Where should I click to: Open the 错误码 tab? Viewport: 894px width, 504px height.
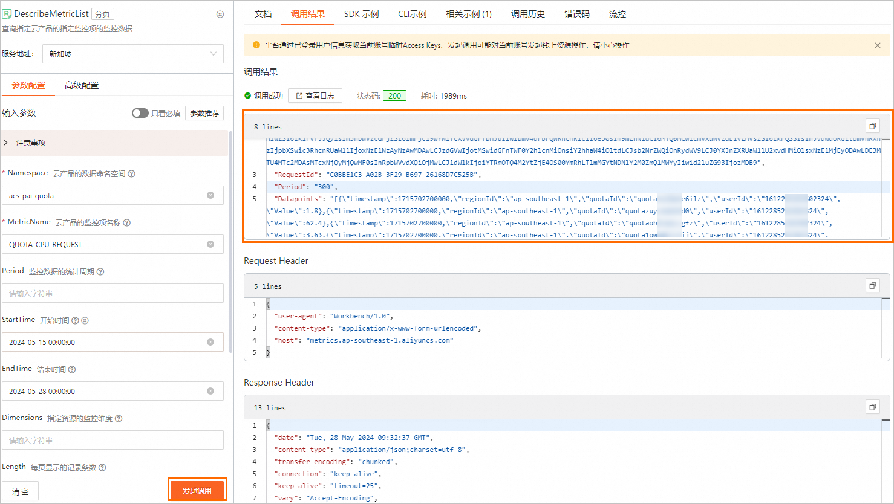[x=577, y=14]
